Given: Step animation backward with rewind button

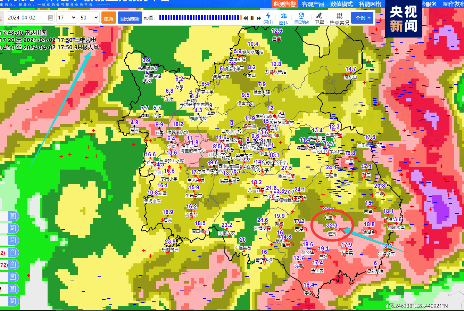Looking at the screenshot, I should click(x=246, y=18).
